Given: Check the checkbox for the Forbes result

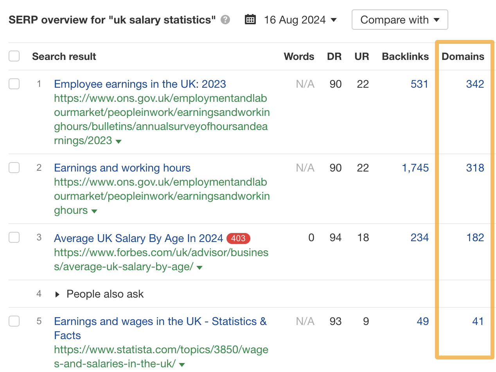Looking at the screenshot, I should point(14,237).
